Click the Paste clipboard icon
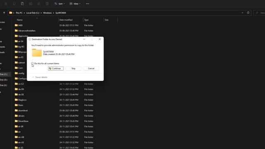Image resolution: width=265 pixels, height=149 pixels. tap(22, 4)
